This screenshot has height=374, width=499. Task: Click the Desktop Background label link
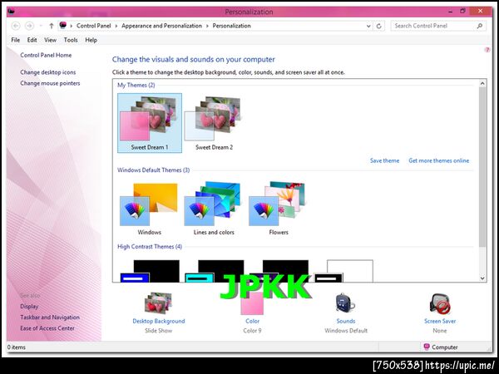tap(159, 321)
